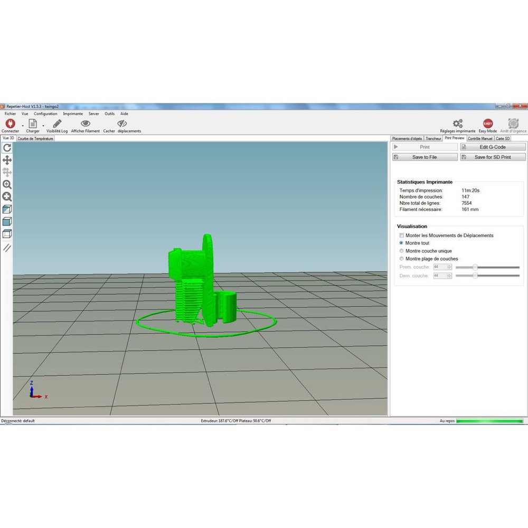Toggle the Afficher Filament eye icon
This screenshot has width=528, height=528.
point(86,124)
